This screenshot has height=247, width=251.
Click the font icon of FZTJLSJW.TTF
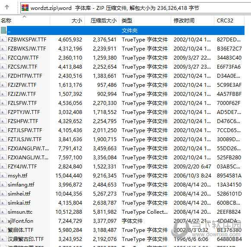click(x=3, y=139)
